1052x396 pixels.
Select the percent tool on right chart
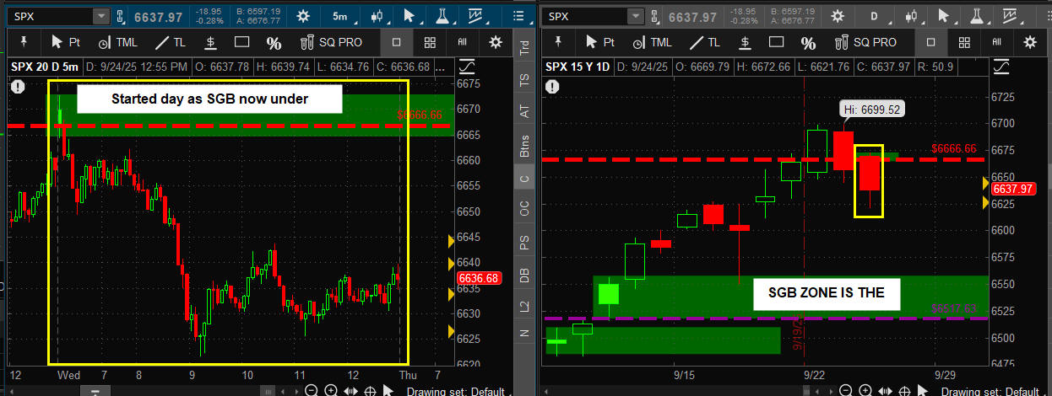click(808, 42)
